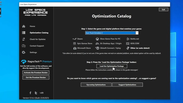
Task: Click the Steam platform icon
Action: [74, 39]
